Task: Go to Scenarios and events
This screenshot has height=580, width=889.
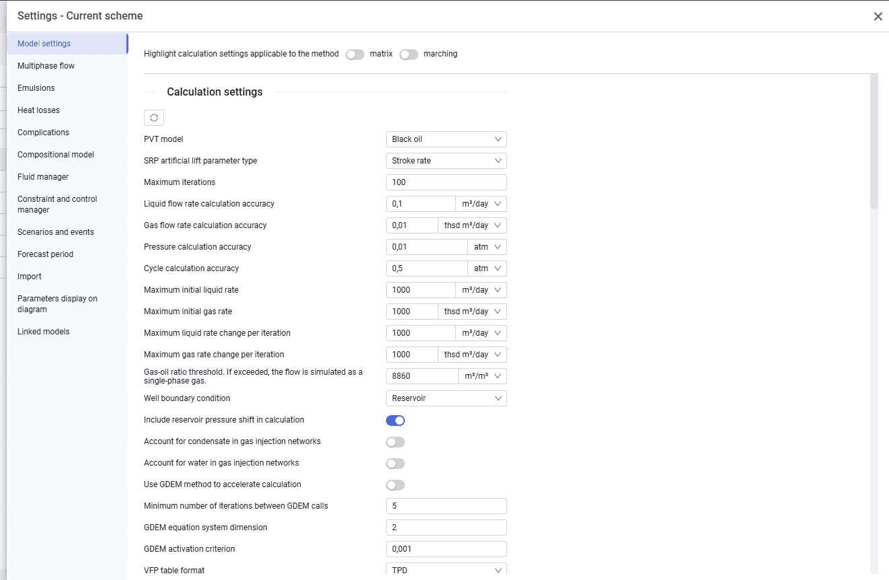Action: pyautogui.click(x=67, y=232)
